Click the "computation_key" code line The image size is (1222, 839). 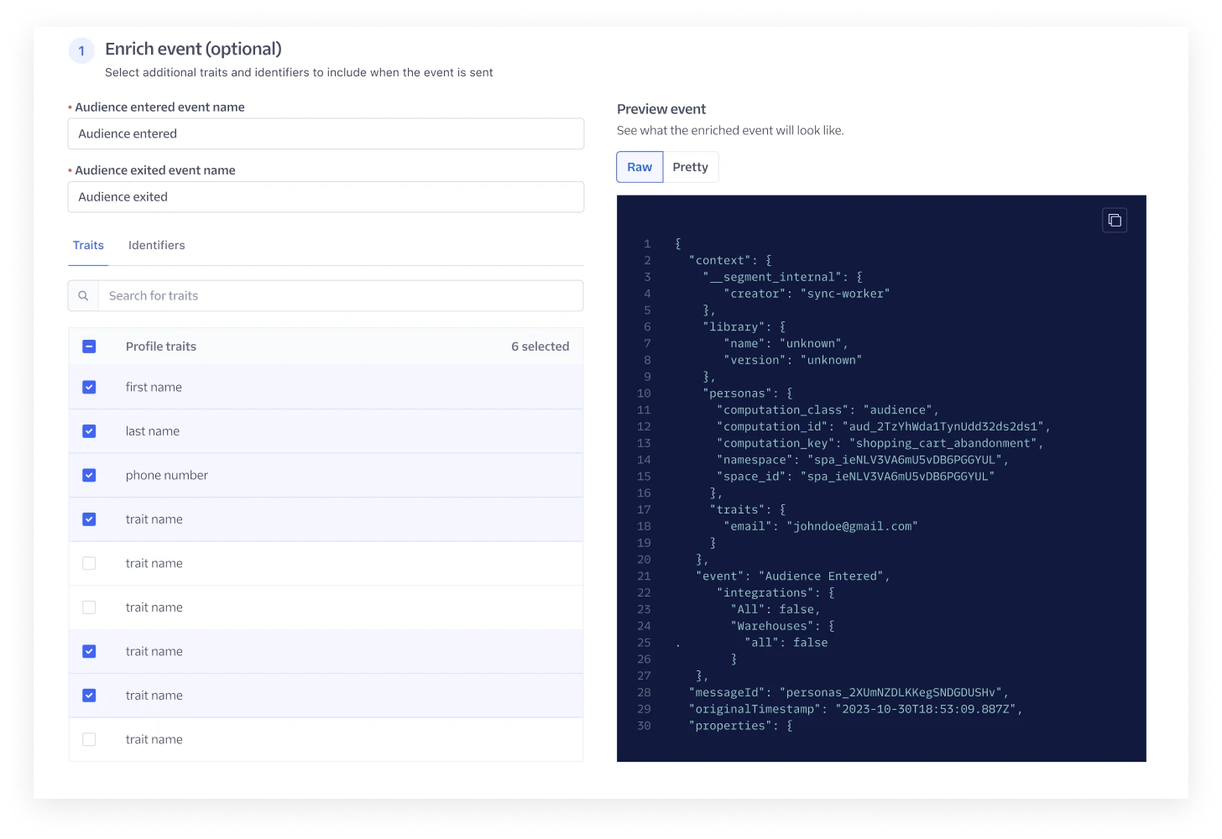pyautogui.click(x=880, y=443)
